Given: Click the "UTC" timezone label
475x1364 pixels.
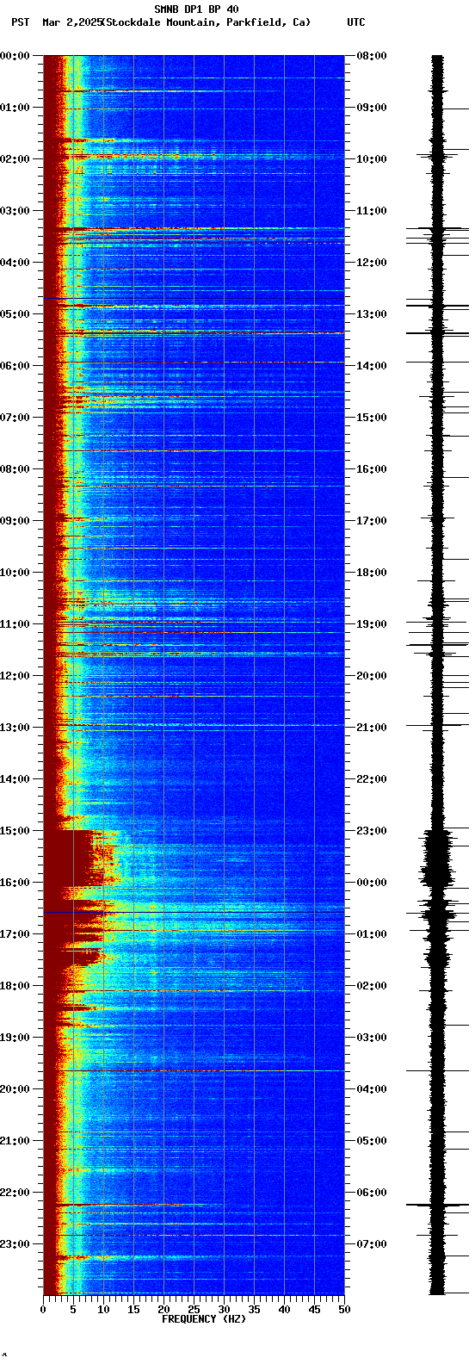Looking at the screenshot, I should click(x=356, y=22).
